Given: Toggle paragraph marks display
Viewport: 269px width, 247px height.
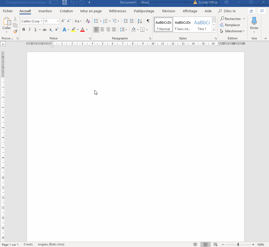Looking at the screenshot, I should point(148,21).
